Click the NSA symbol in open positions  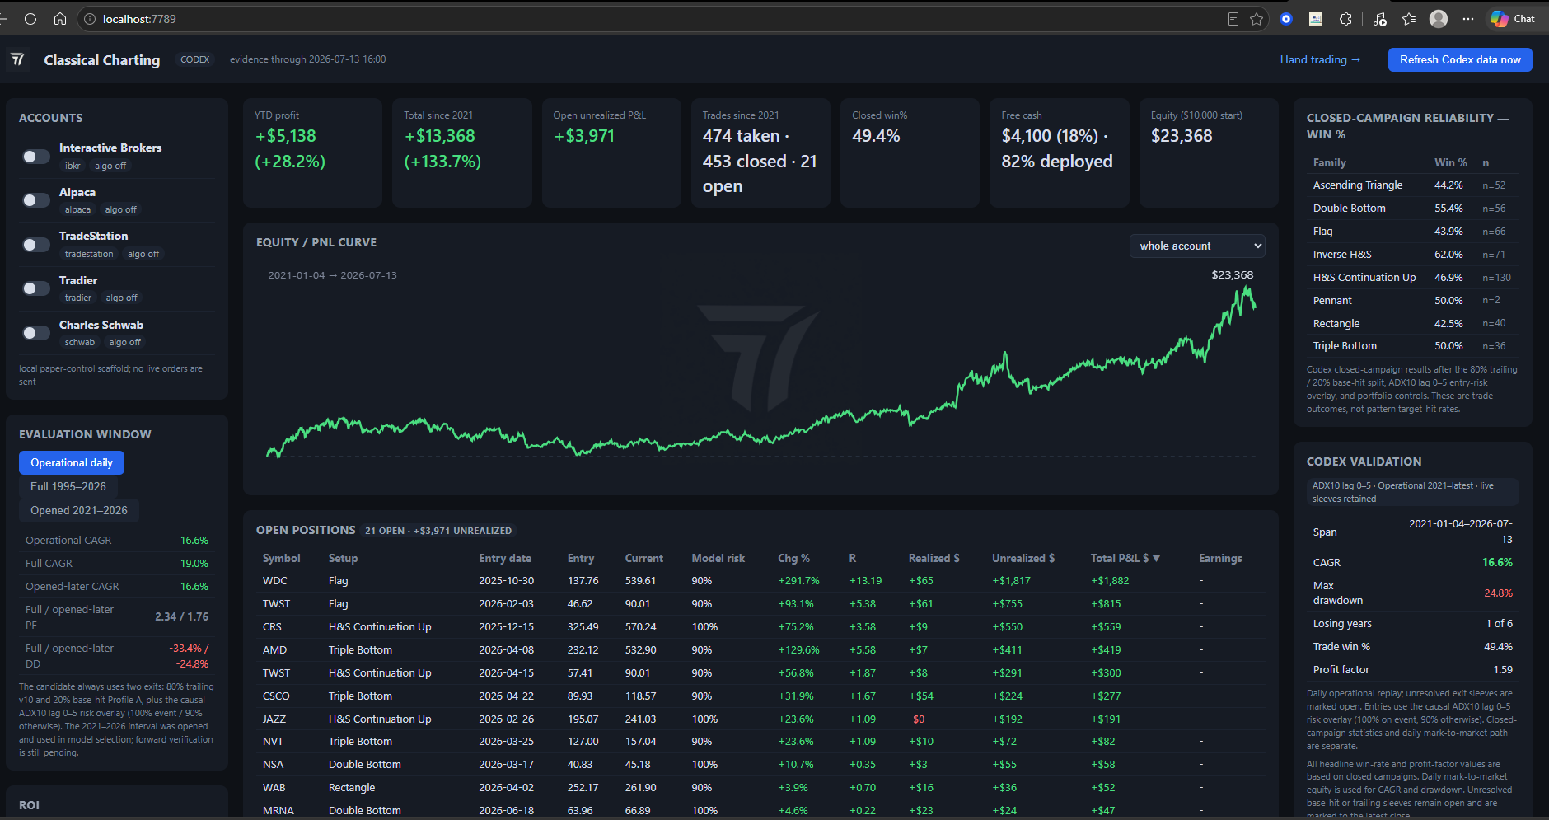[273, 765]
